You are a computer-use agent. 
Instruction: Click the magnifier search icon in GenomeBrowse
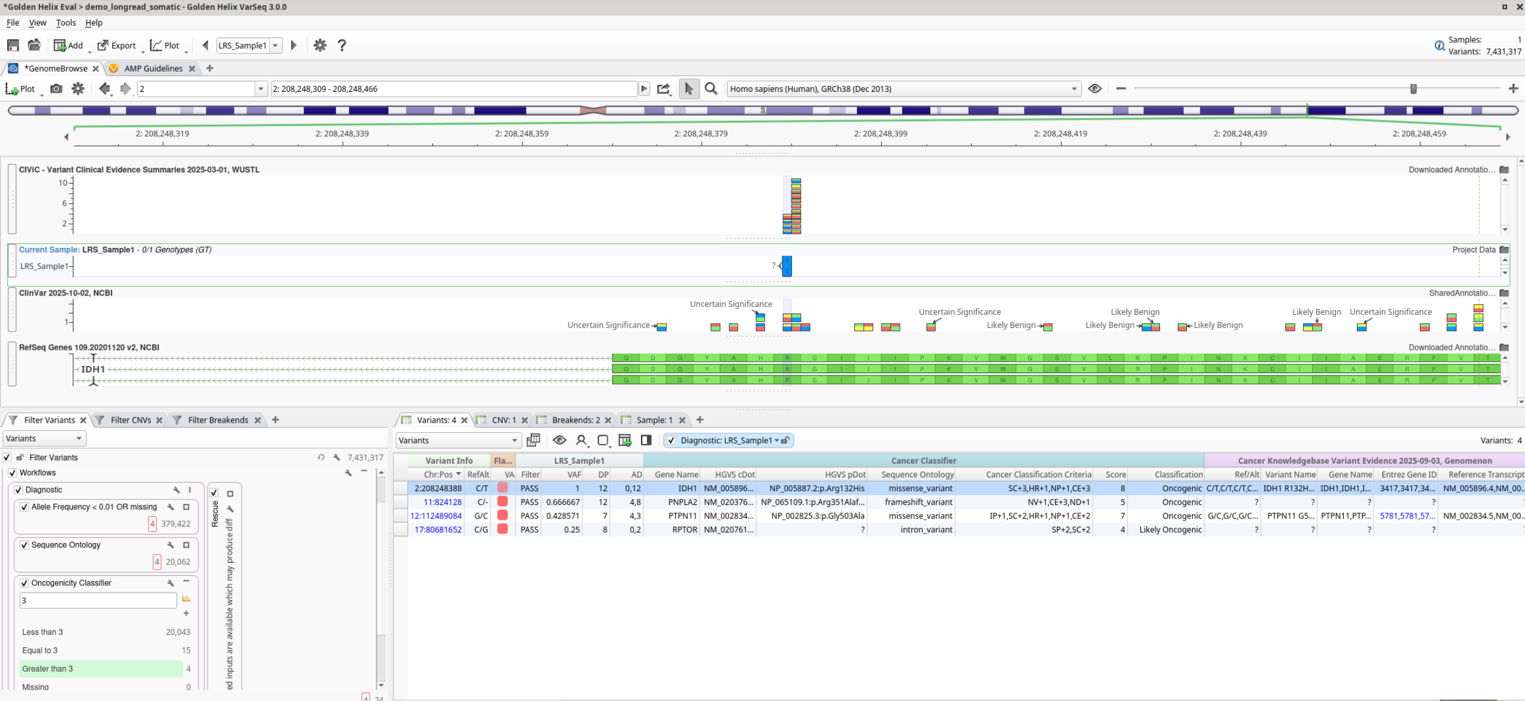(711, 89)
